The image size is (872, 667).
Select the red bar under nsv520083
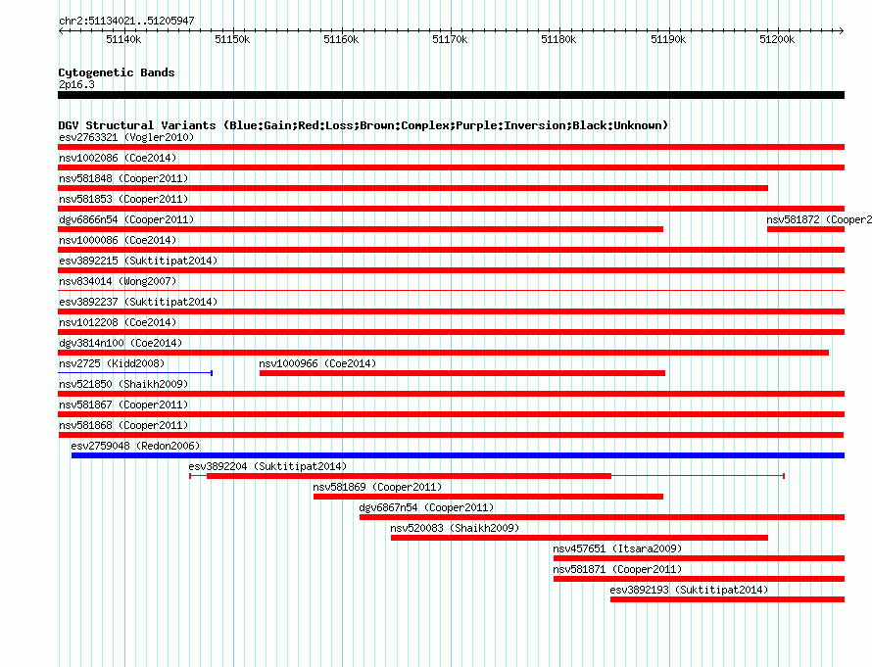579,538
